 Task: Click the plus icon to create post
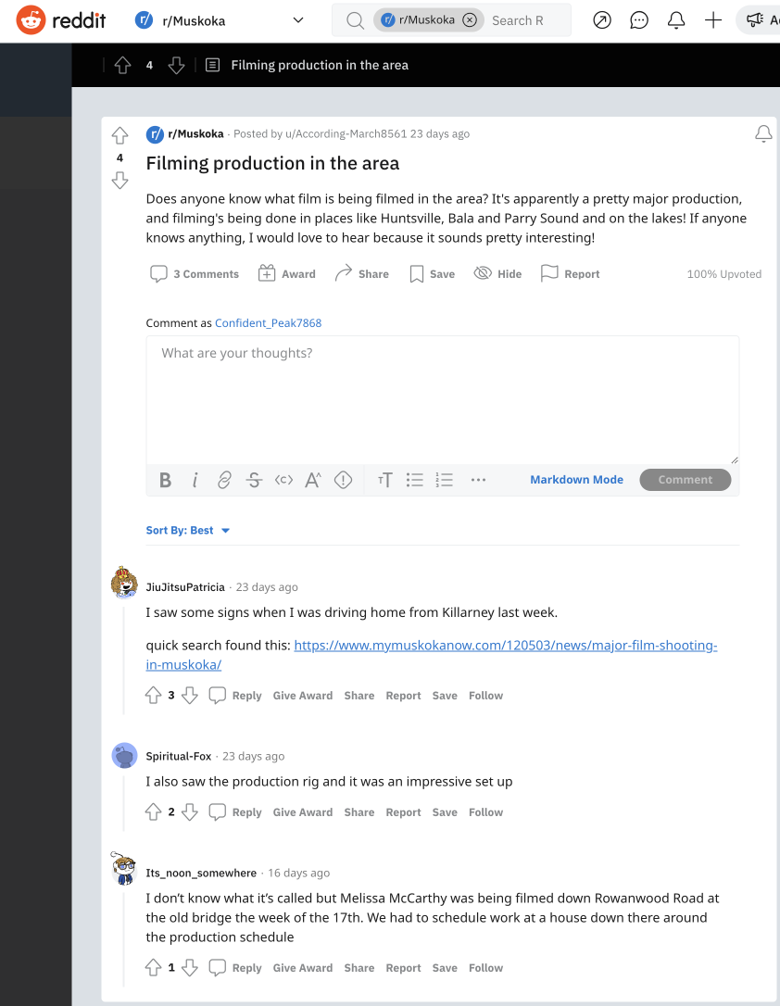pos(713,20)
